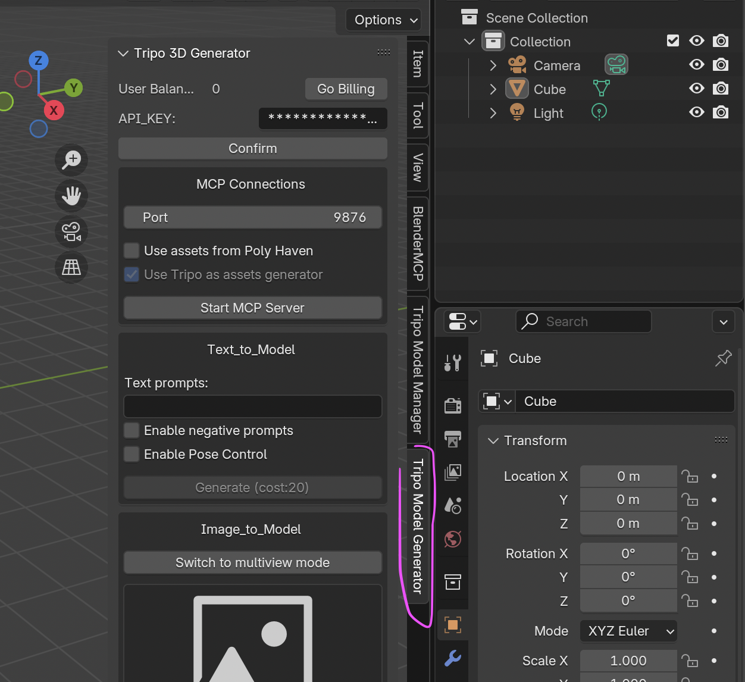The width and height of the screenshot is (745, 682).
Task: Expand the Light tree item
Action: pos(493,113)
